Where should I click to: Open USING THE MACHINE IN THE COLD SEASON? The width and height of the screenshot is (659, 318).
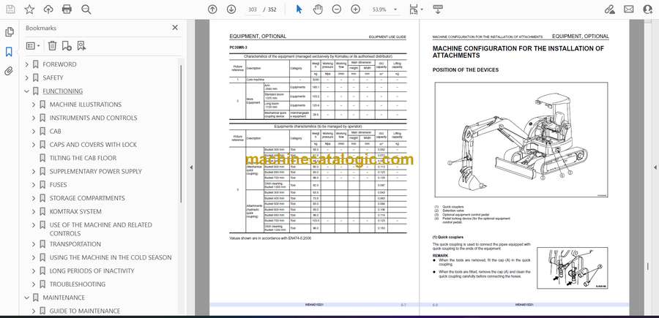[111, 257]
